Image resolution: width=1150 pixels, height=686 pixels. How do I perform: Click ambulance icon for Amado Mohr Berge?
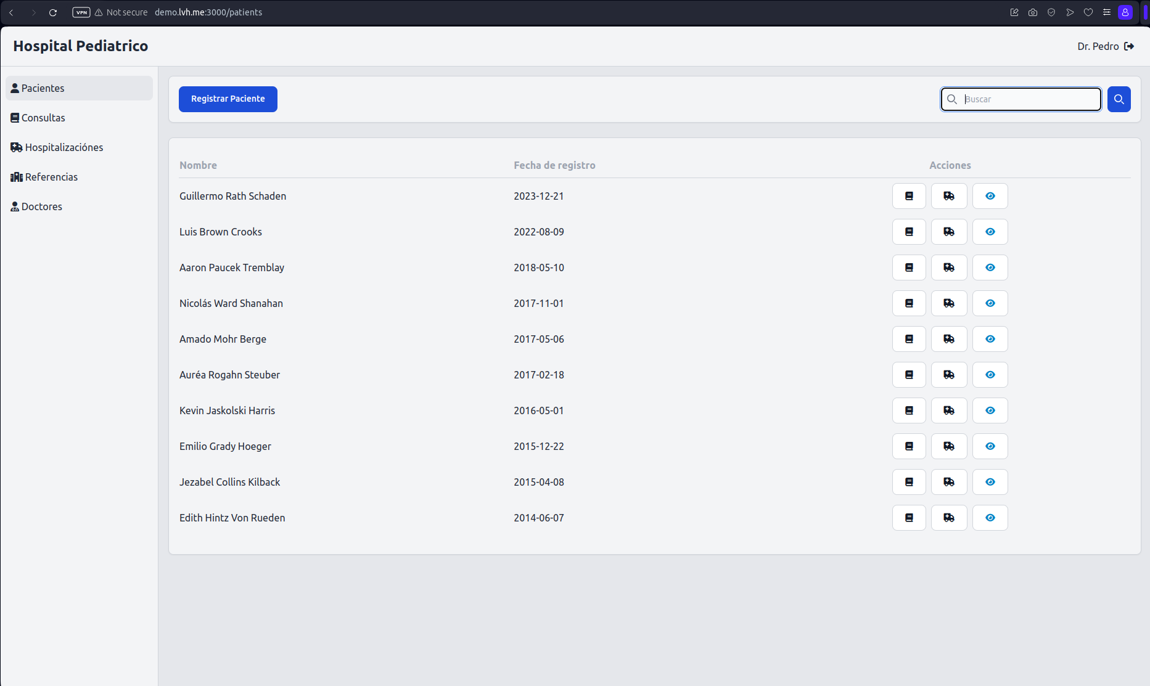click(949, 339)
